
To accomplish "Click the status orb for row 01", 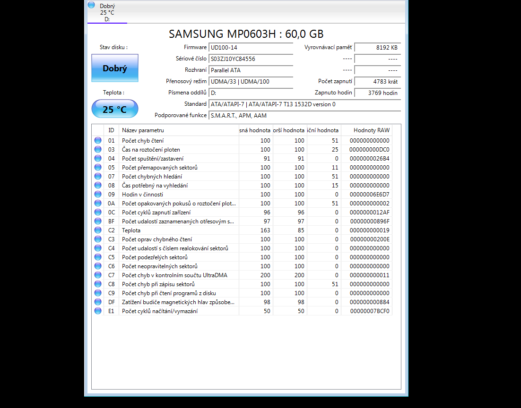I will pyautogui.click(x=98, y=140).
